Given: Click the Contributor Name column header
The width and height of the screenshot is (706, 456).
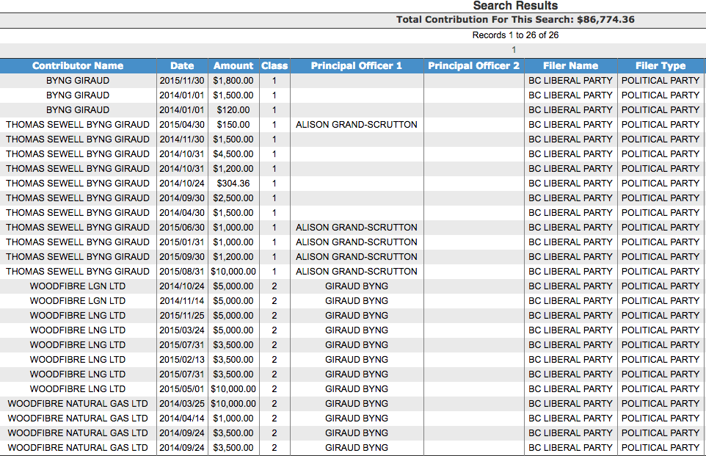Looking at the screenshot, I should point(78,66).
